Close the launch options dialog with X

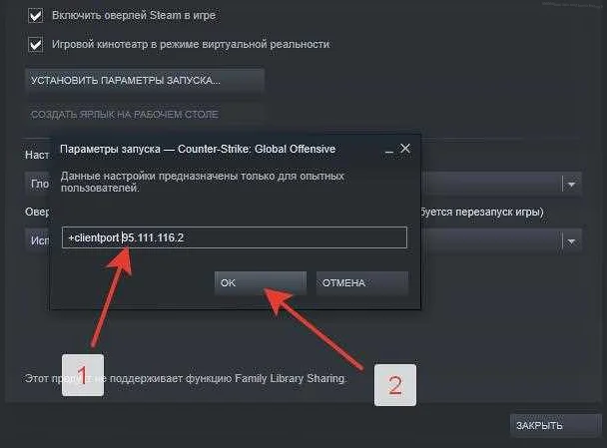405,148
